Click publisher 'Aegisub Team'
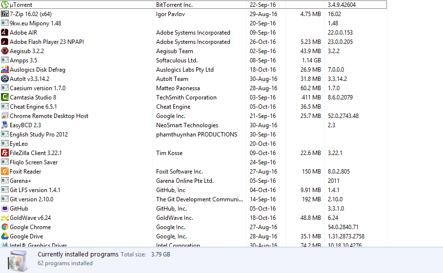Screen dimensions: 443x273 pyautogui.click(x=175, y=51)
